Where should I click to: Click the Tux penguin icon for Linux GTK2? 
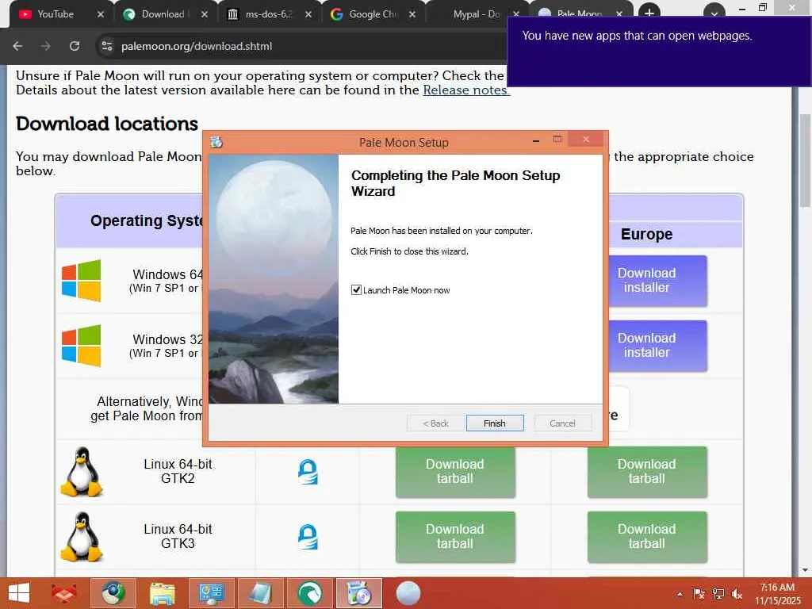click(82, 472)
